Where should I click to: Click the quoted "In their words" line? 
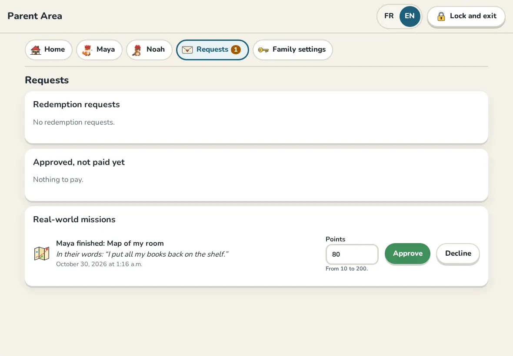[x=142, y=254]
